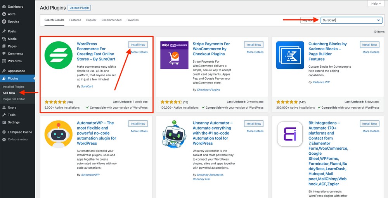Image resolution: width=388 pixels, height=198 pixels.
Task: Switch to the Search Results tab
Action: (x=54, y=20)
